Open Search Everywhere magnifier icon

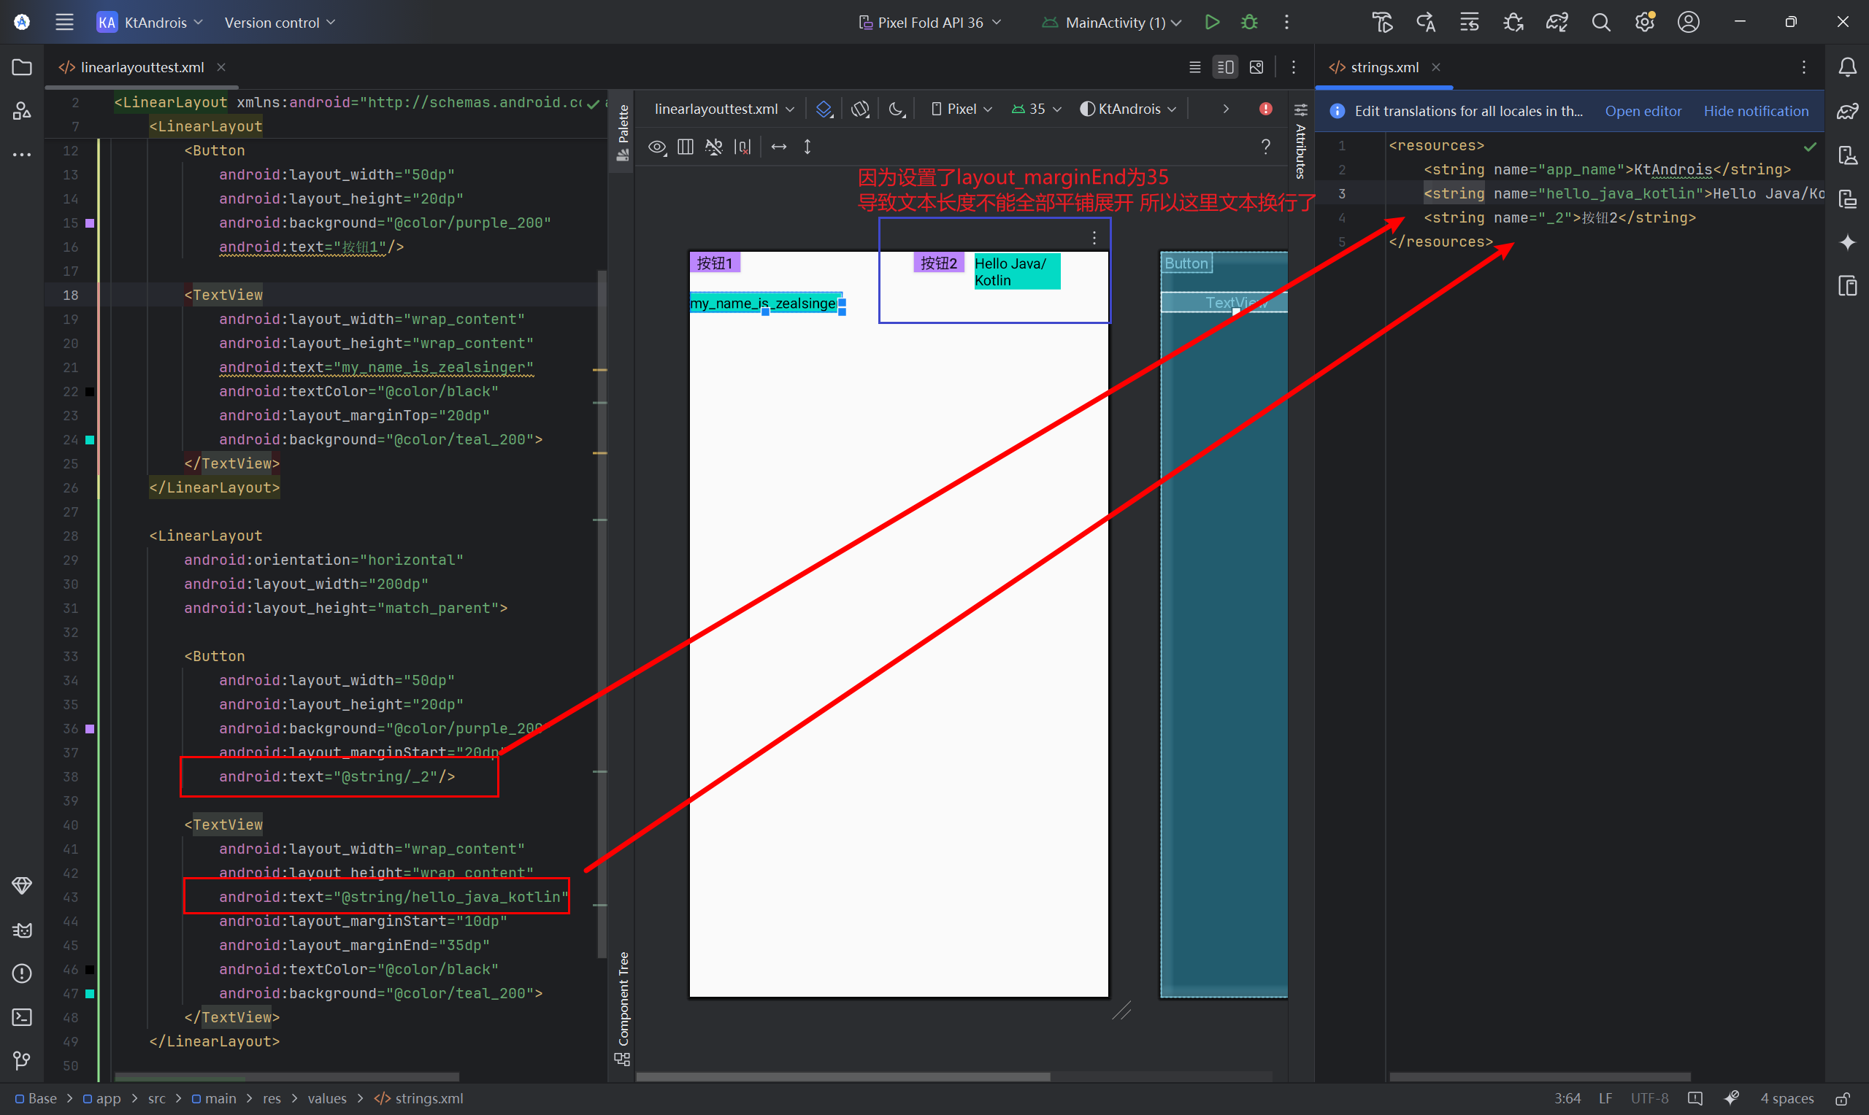pyautogui.click(x=1601, y=23)
